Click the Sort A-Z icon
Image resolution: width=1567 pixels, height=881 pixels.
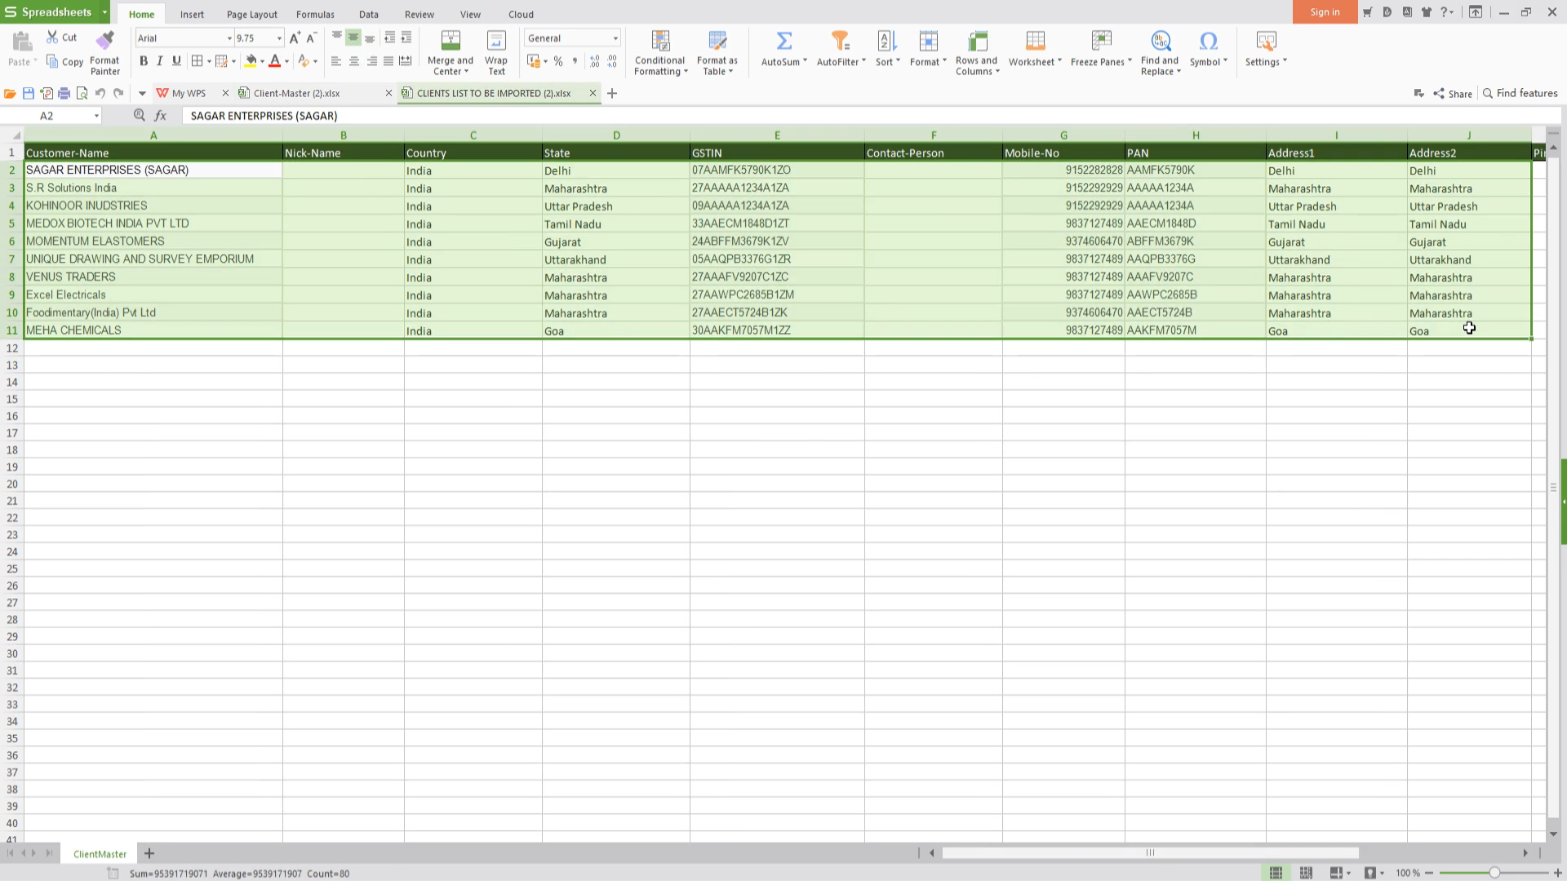(x=886, y=41)
